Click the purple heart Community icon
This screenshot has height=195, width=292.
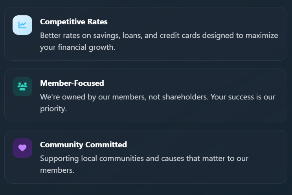pos(22,148)
